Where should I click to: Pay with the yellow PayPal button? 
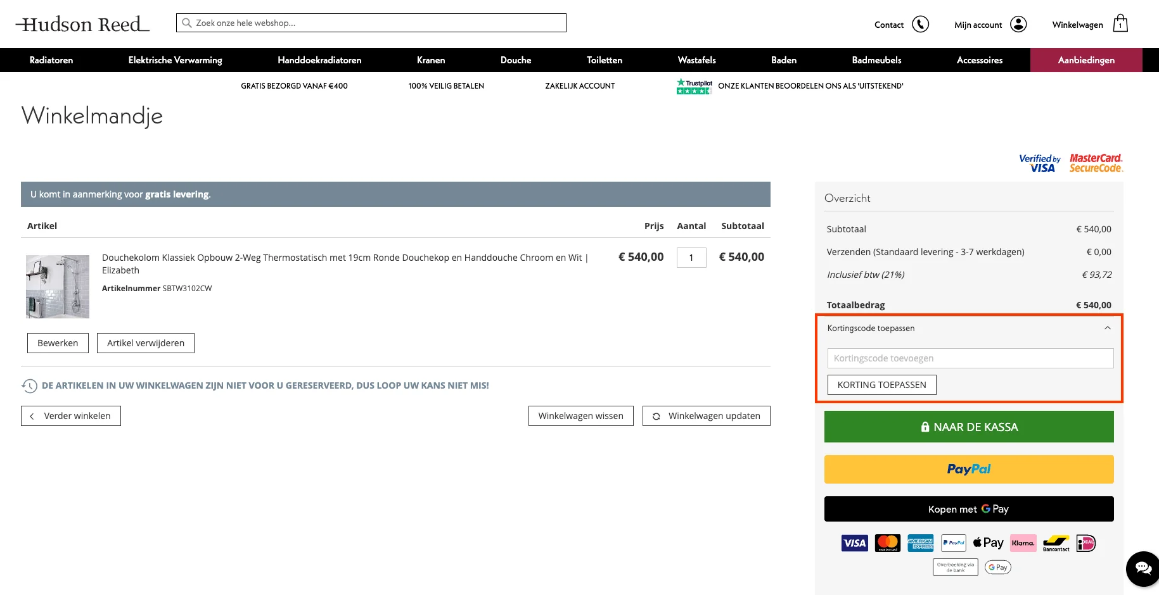[x=969, y=469]
